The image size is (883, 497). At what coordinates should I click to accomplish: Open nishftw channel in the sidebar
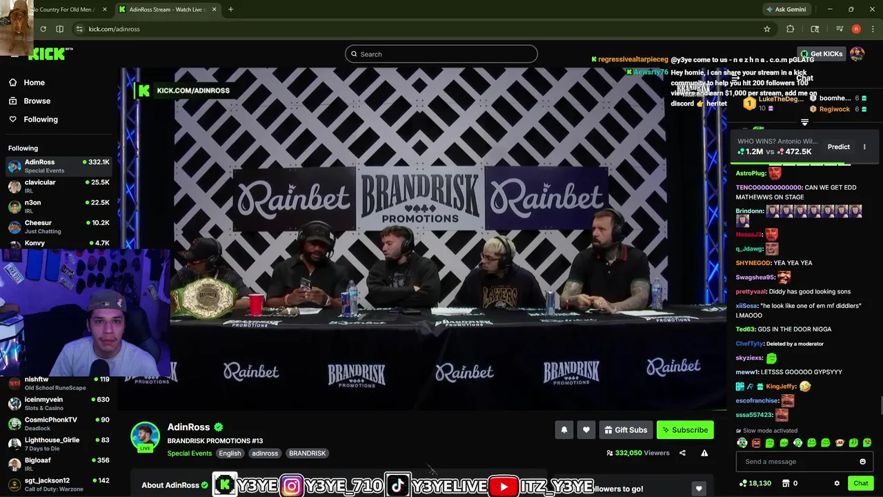pyautogui.click(x=59, y=383)
